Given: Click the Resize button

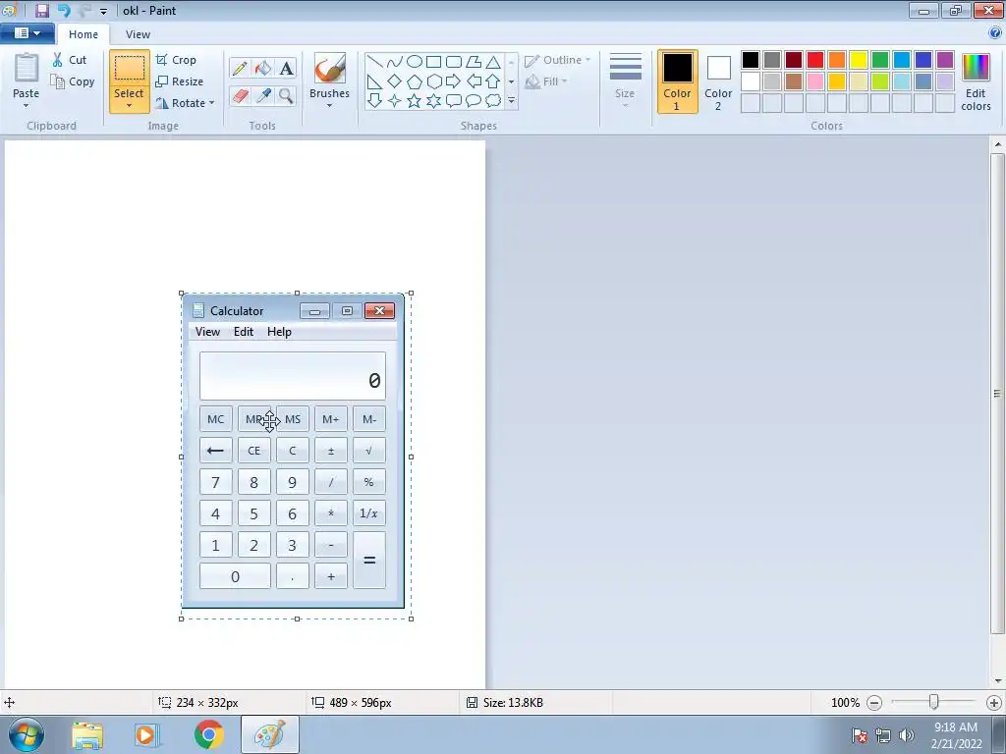Looking at the screenshot, I should [180, 81].
